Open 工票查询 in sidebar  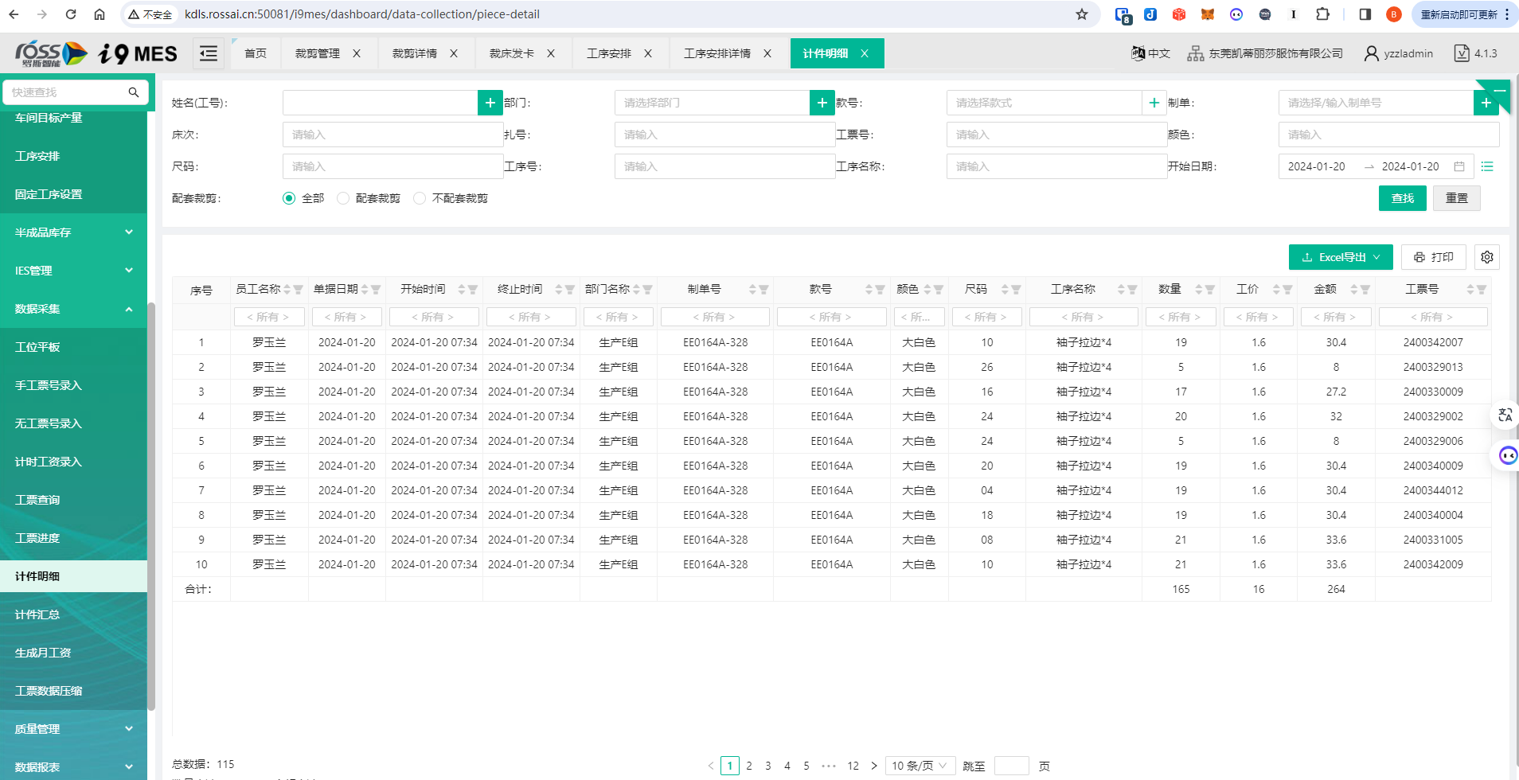(73, 500)
